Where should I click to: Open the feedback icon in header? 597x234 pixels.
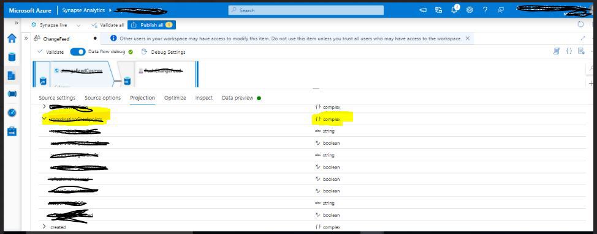(501, 10)
